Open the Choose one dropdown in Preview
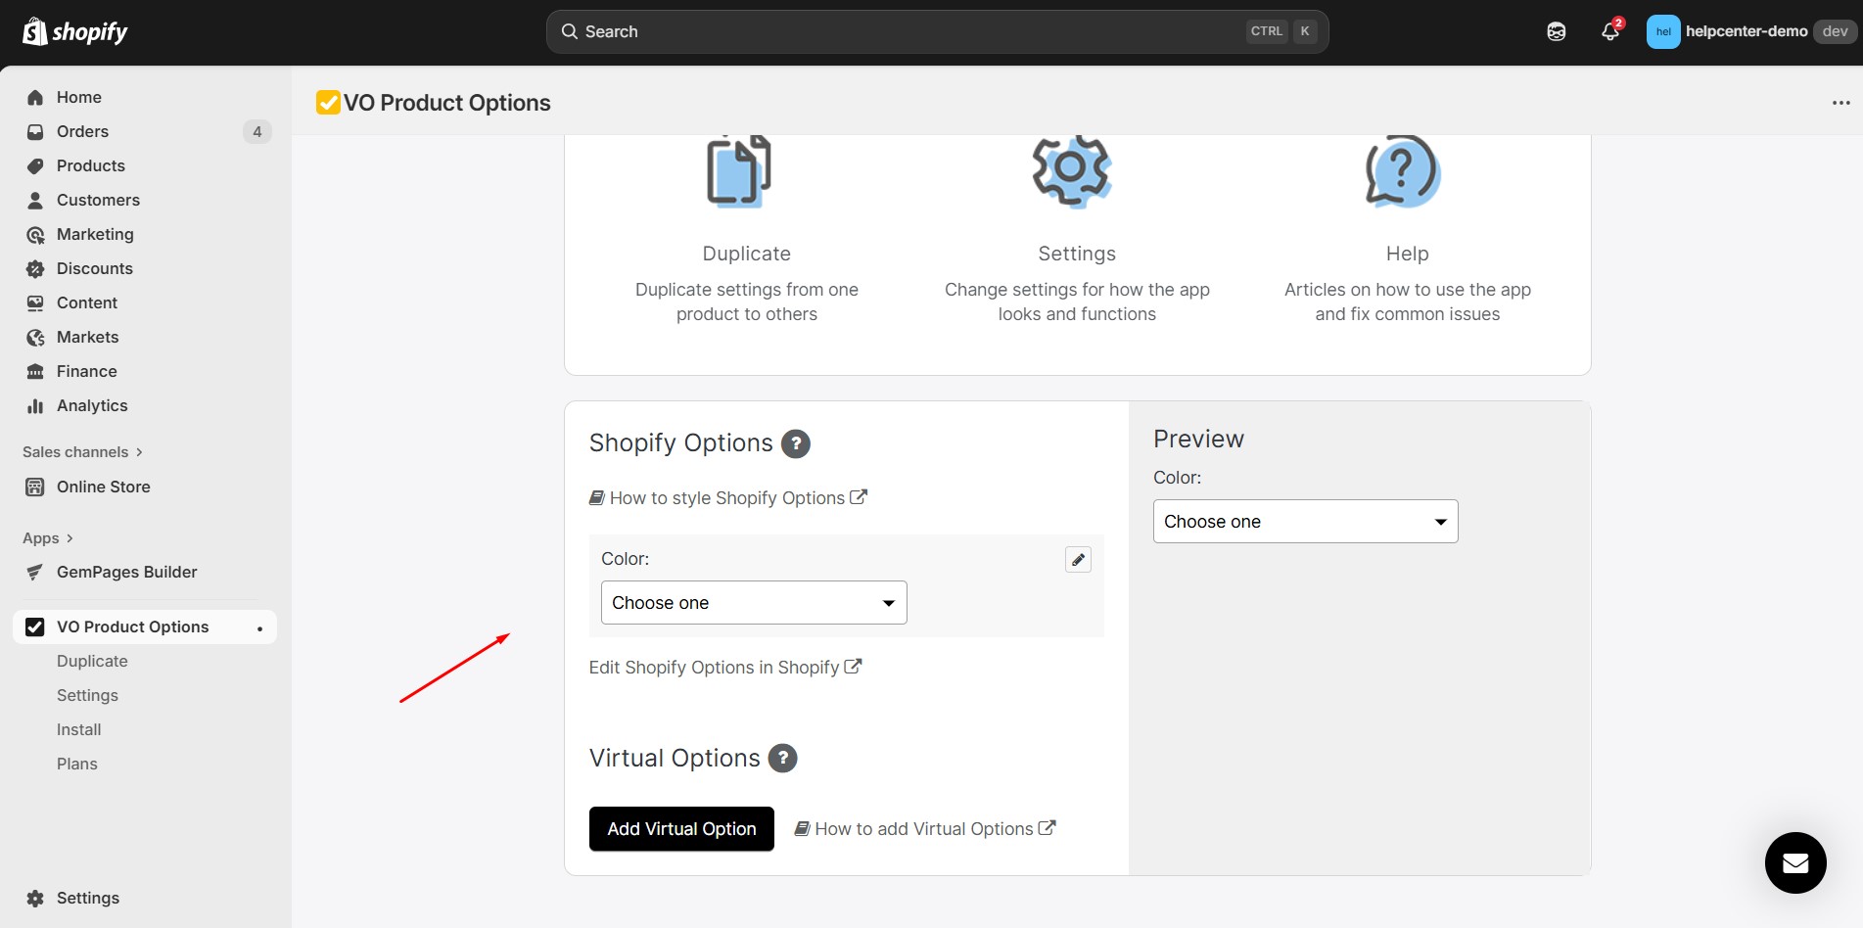 (x=1304, y=521)
